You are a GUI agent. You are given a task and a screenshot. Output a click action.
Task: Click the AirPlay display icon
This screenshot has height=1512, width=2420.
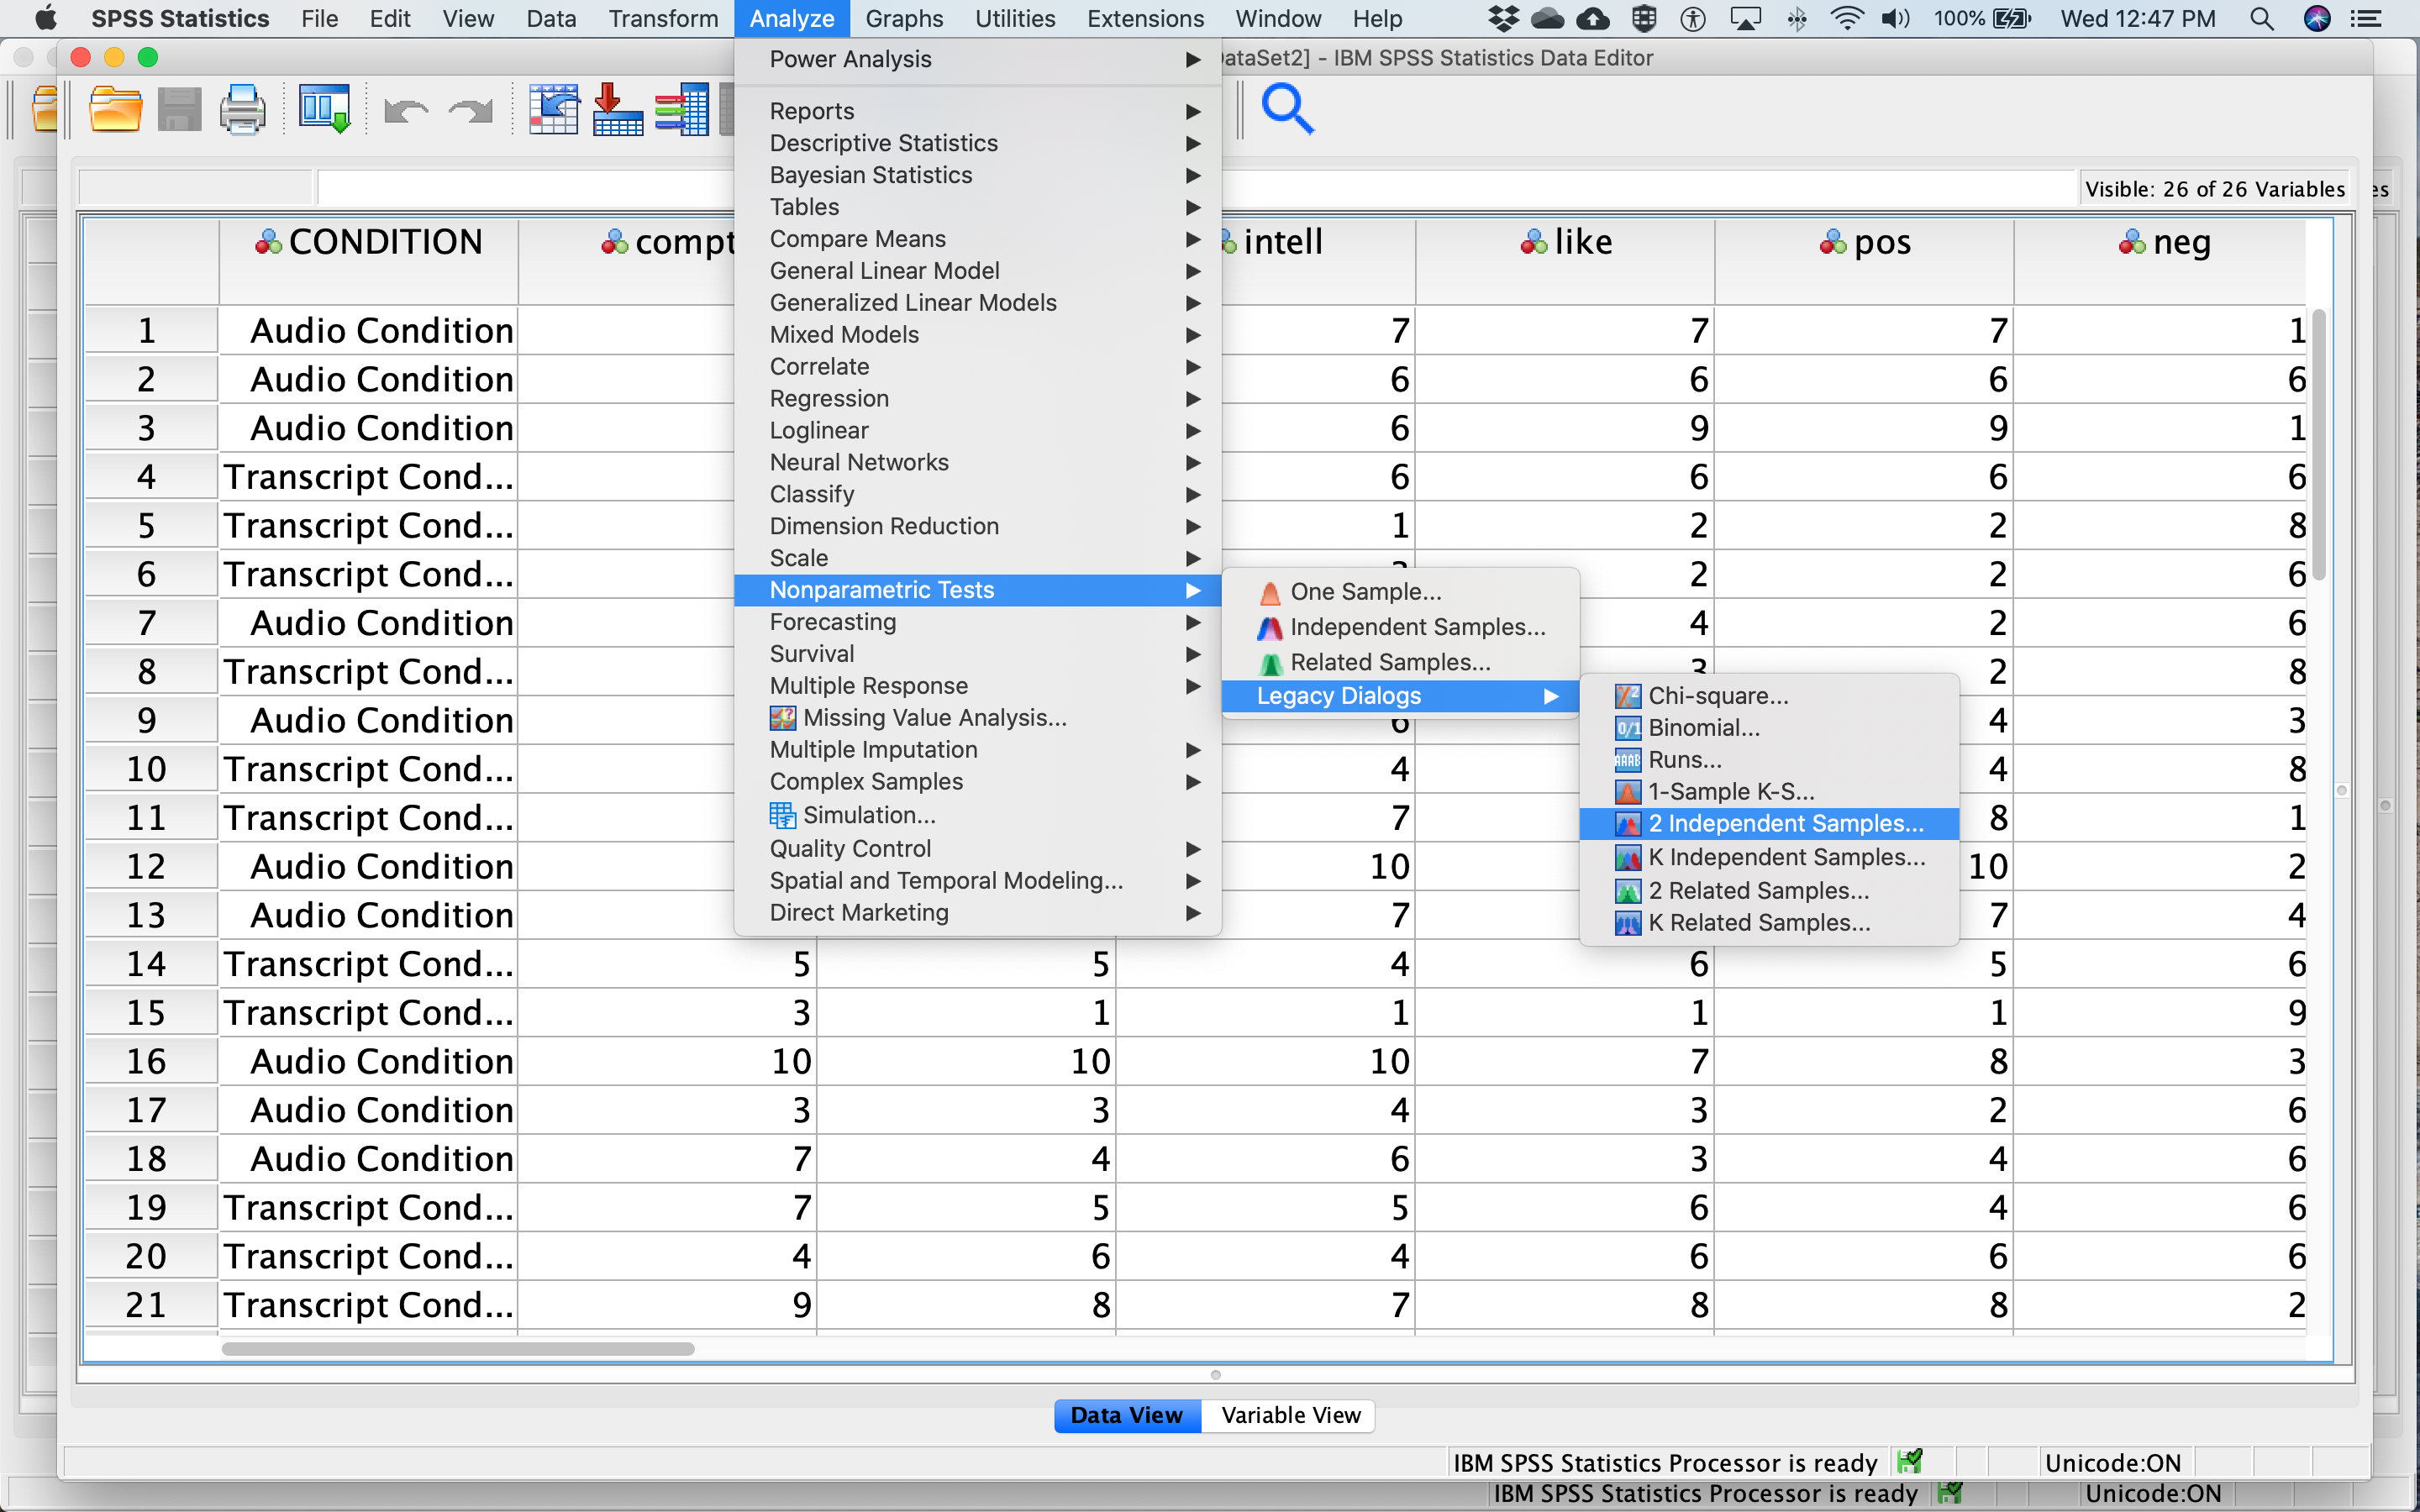click(x=1745, y=18)
